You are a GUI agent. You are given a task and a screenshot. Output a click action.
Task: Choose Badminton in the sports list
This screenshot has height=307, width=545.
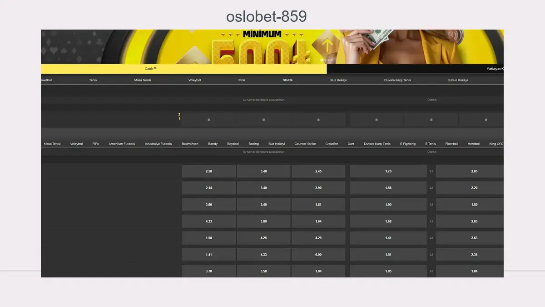190,144
